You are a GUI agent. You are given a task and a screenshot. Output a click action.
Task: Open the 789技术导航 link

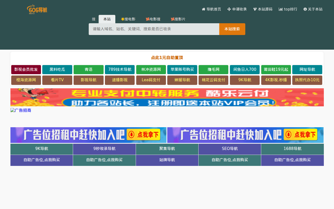(120, 69)
